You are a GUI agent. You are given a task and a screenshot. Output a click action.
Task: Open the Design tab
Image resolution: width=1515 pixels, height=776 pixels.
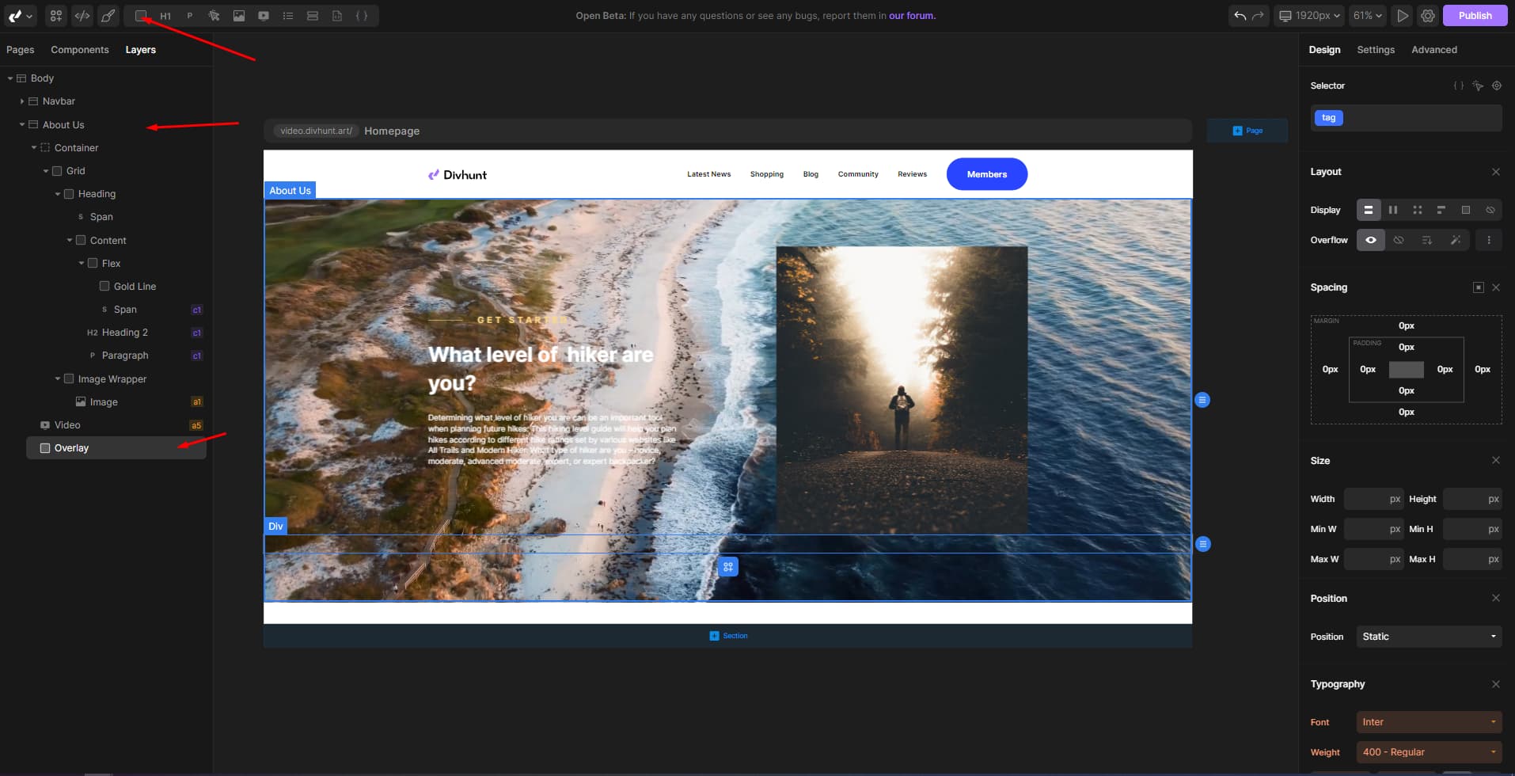coord(1324,49)
